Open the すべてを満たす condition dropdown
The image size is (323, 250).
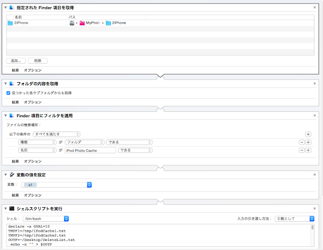(57, 134)
